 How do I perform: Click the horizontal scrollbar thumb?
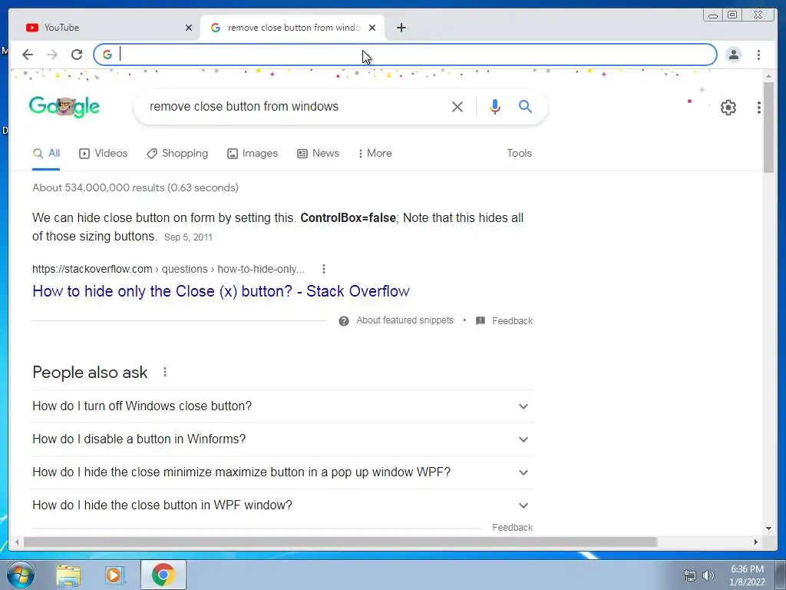click(x=340, y=542)
